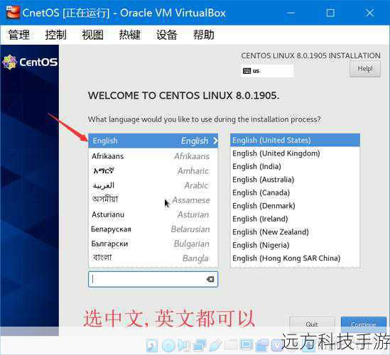Click the shared folders status icon
The image size is (390, 355).
pos(231,344)
